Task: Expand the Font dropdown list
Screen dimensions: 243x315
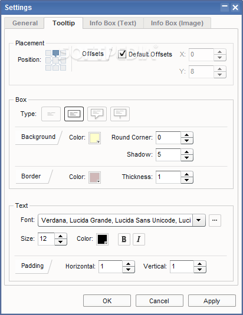Action: pyautogui.click(x=199, y=220)
